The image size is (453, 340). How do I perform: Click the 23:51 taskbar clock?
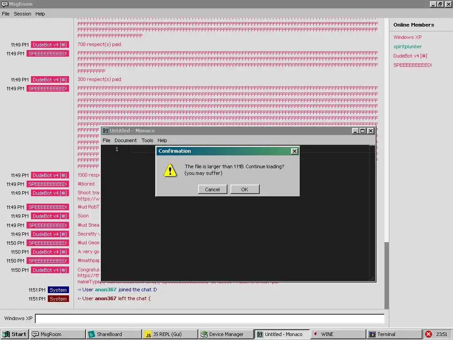[442, 334]
